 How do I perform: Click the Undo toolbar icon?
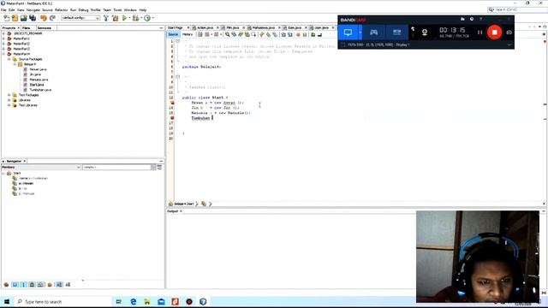tap(44, 18)
